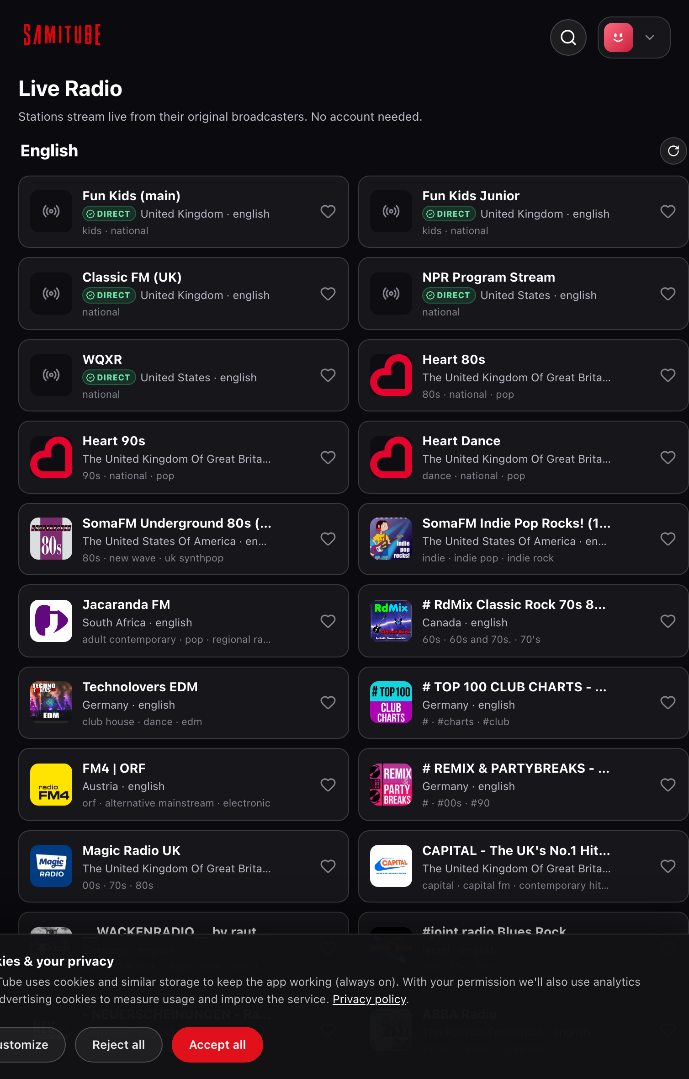Open Heart 90s station logo
Screen dimensions: 689x1079
51,457
